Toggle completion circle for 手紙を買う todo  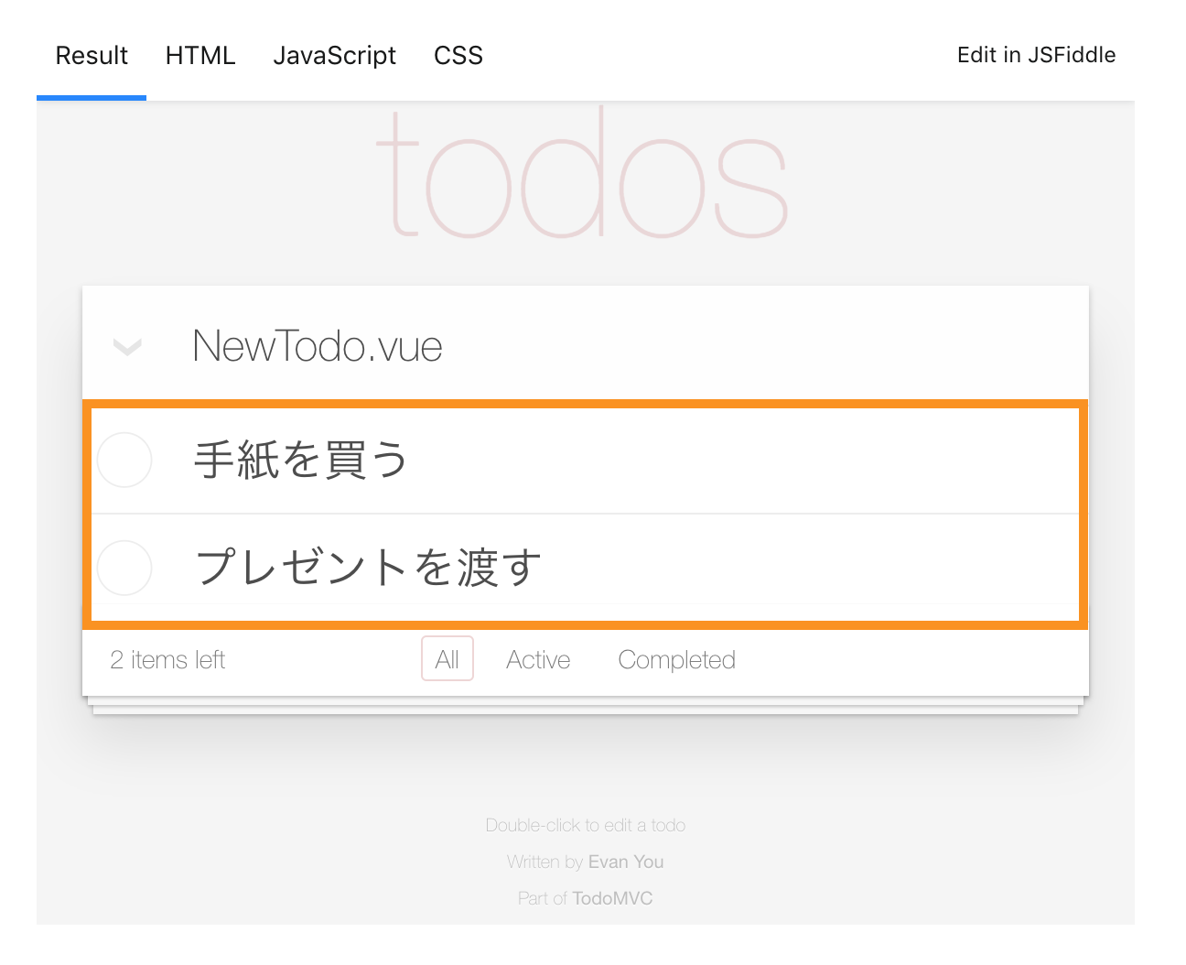(124, 461)
